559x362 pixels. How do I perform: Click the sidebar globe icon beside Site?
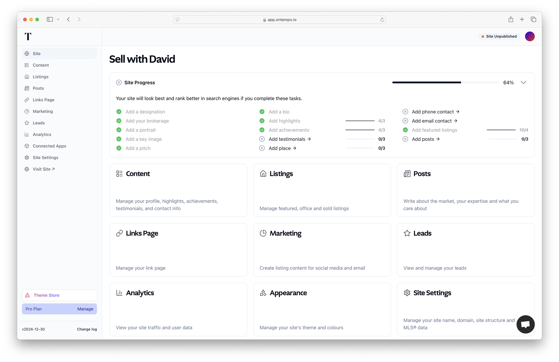pyautogui.click(x=27, y=54)
